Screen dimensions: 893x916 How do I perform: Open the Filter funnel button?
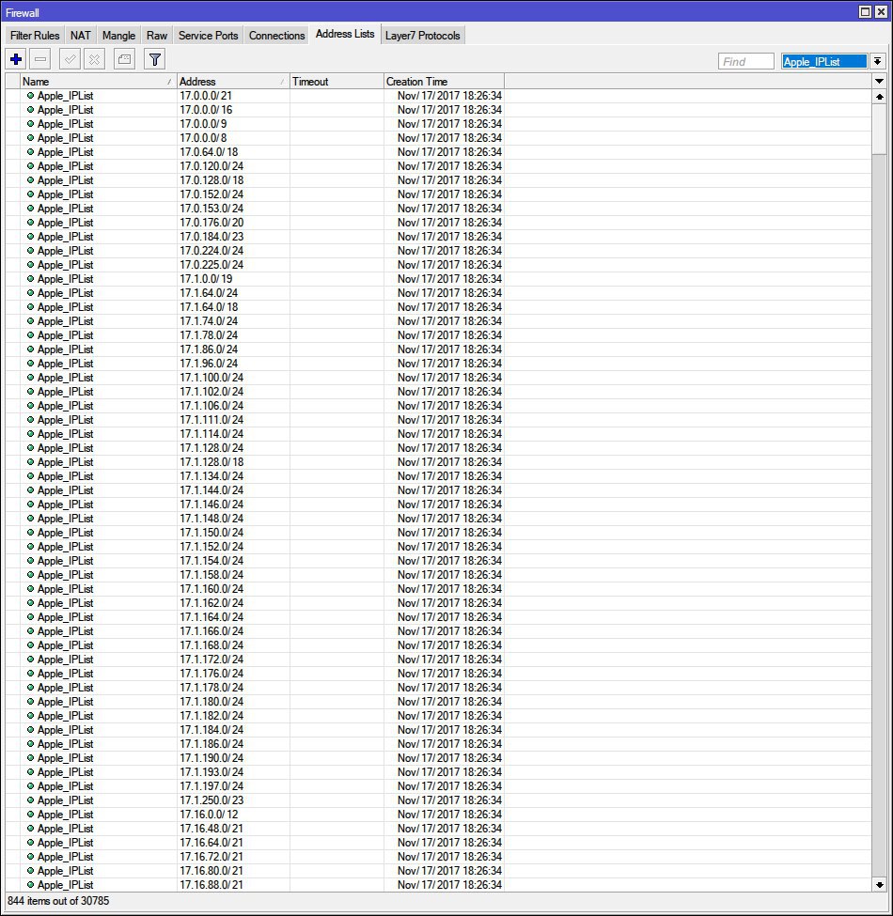(x=154, y=59)
